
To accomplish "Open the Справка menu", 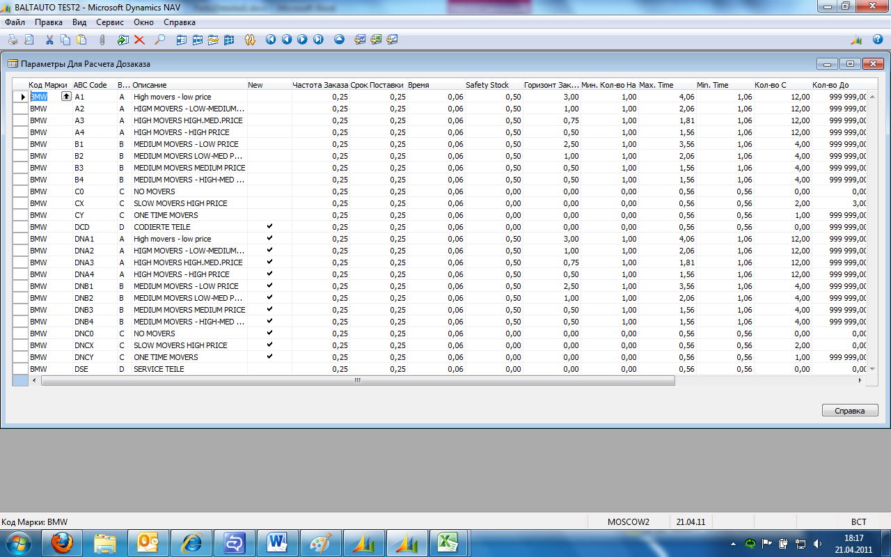I will (180, 22).
